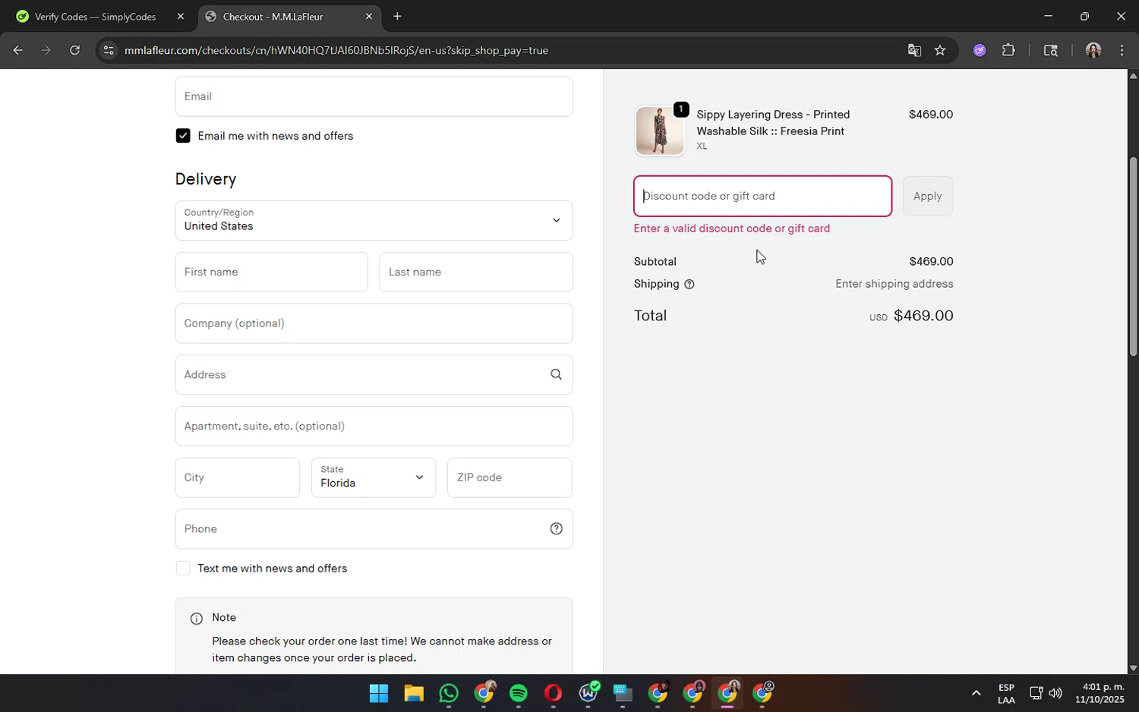This screenshot has width=1139, height=712.
Task: Reload the checkout page
Action: click(x=74, y=50)
